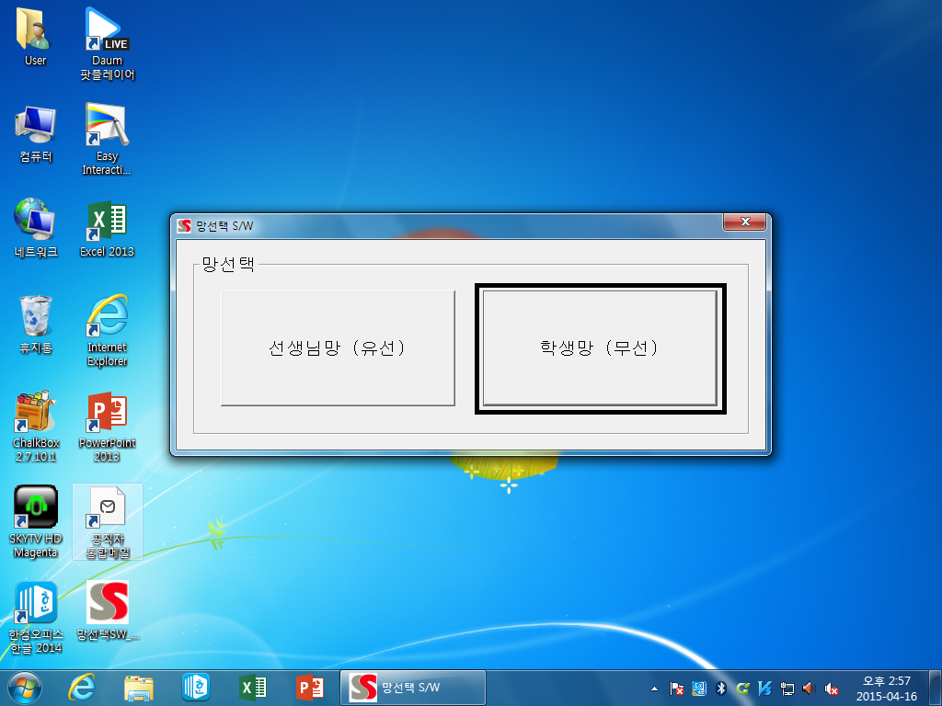The image size is (942, 706).
Task: Launch Internet Explorer from the taskbar
Action: pyautogui.click(x=82, y=688)
